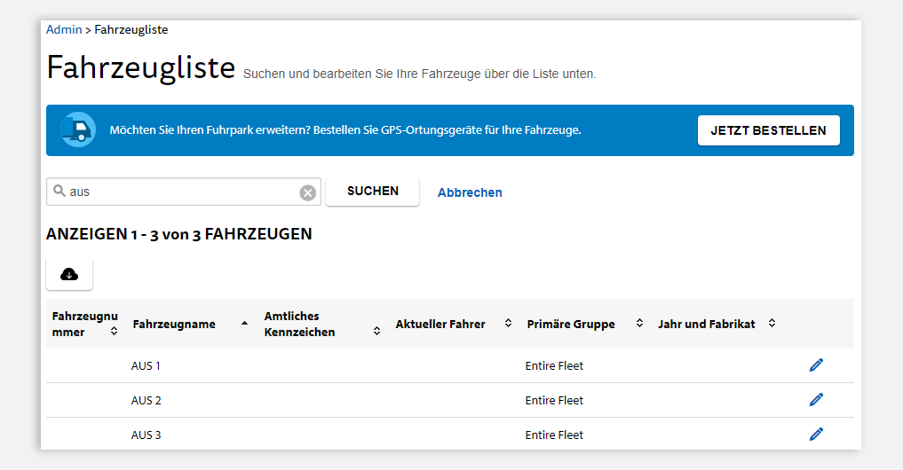Click the Abbrechen link
Viewport: 903px width, 470px height.
tap(470, 192)
